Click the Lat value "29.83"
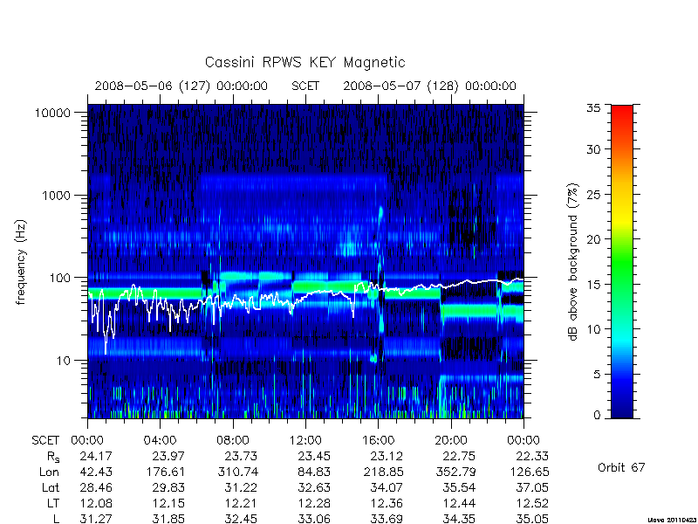 coord(168,488)
